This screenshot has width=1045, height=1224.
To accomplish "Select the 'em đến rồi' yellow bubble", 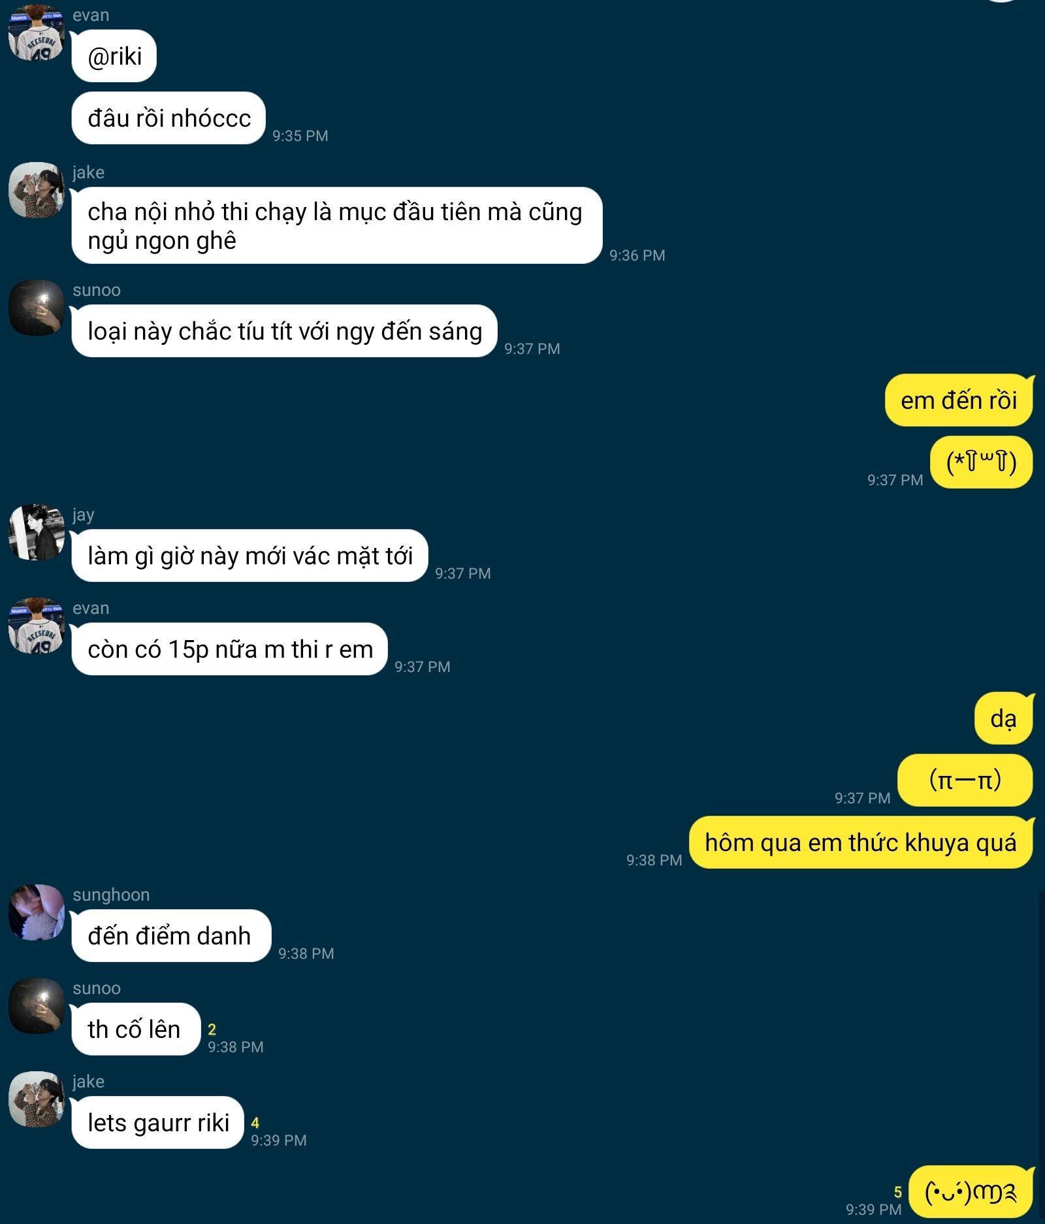I will coord(959,400).
